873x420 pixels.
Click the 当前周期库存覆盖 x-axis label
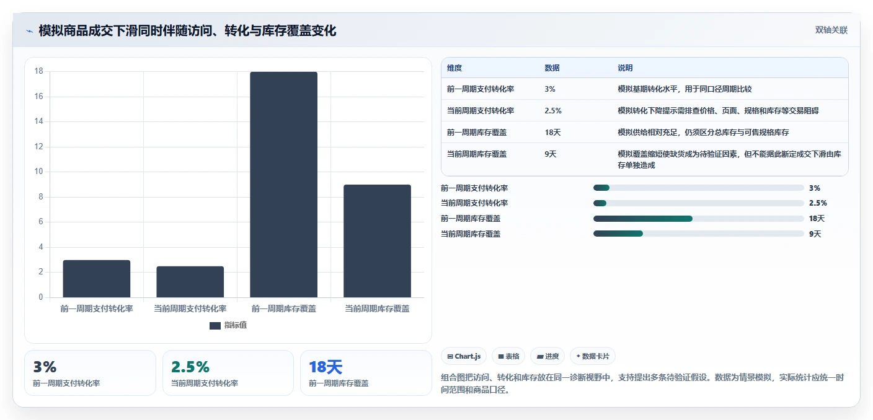[x=377, y=308]
